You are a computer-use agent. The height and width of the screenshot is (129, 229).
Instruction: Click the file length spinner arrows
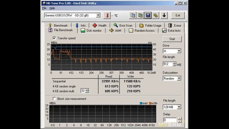pos(174,64)
